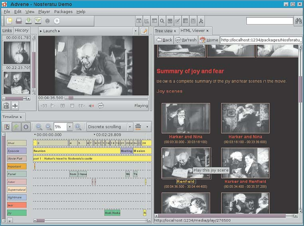304x226 pixels.
Task: Click the timeline horizontal scrollbar
Action: tap(92, 220)
